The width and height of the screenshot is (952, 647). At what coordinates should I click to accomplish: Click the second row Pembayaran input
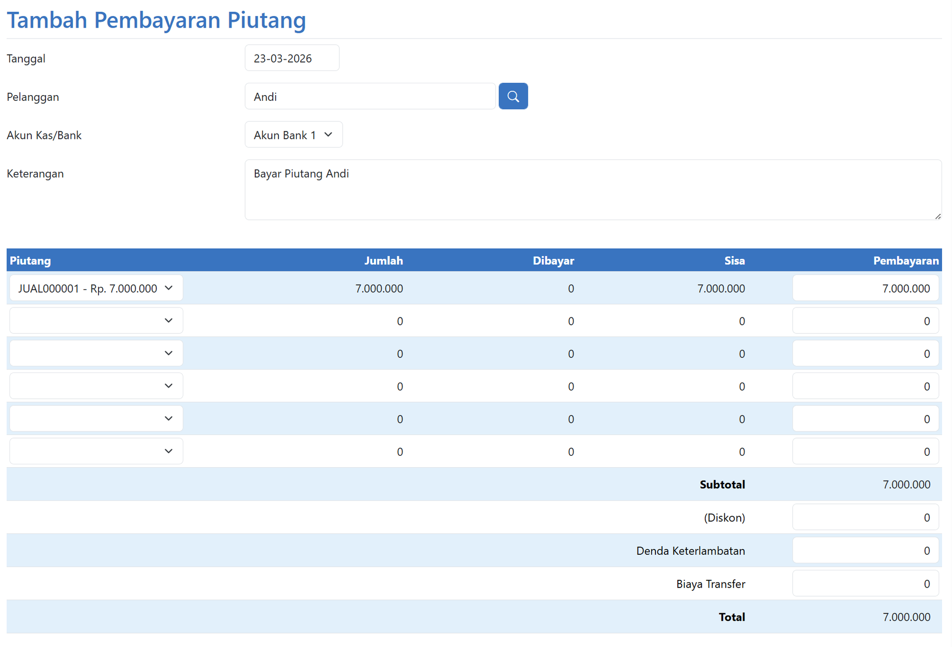coord(865,321)
